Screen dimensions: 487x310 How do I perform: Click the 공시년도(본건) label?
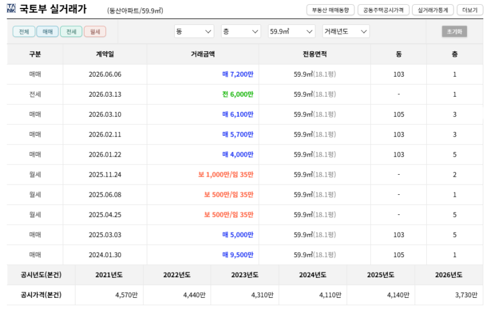(x=41, y=275)
